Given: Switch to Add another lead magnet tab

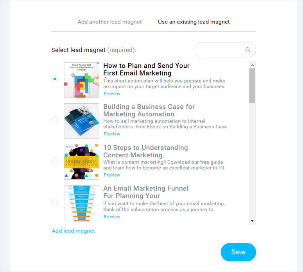Looking at the screenshot, I should click(x=109, y=22).
